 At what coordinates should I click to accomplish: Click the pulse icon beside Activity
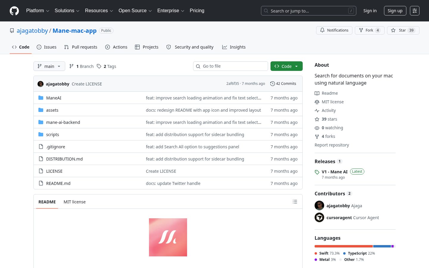coord(317,110)
